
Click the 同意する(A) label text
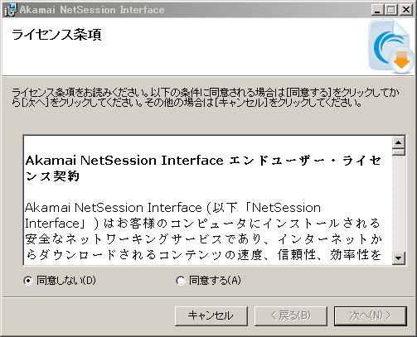(215, 281)
